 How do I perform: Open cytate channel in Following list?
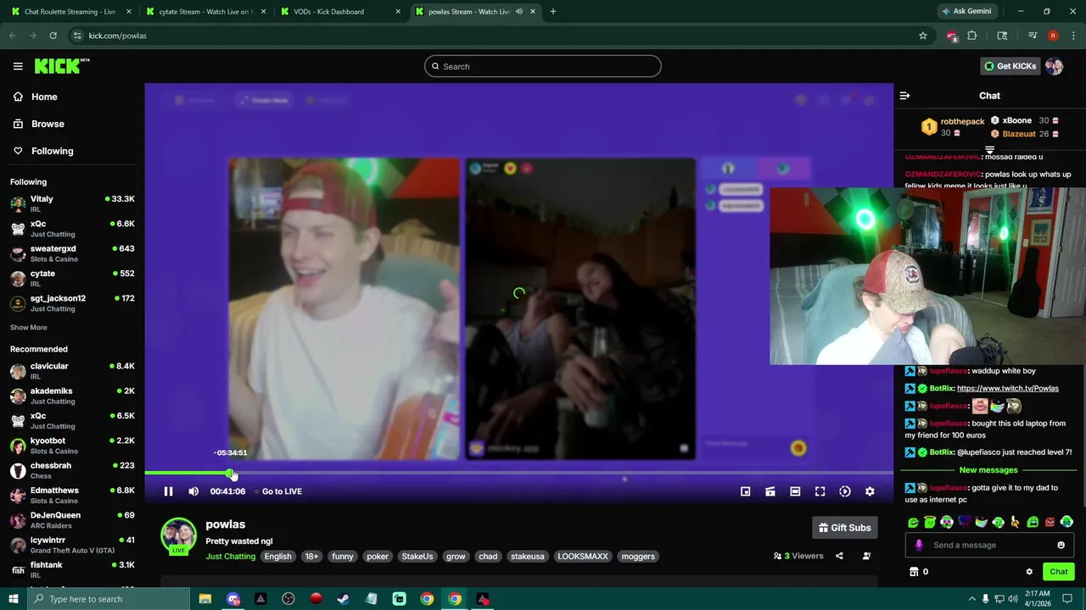tap(72, 278)
